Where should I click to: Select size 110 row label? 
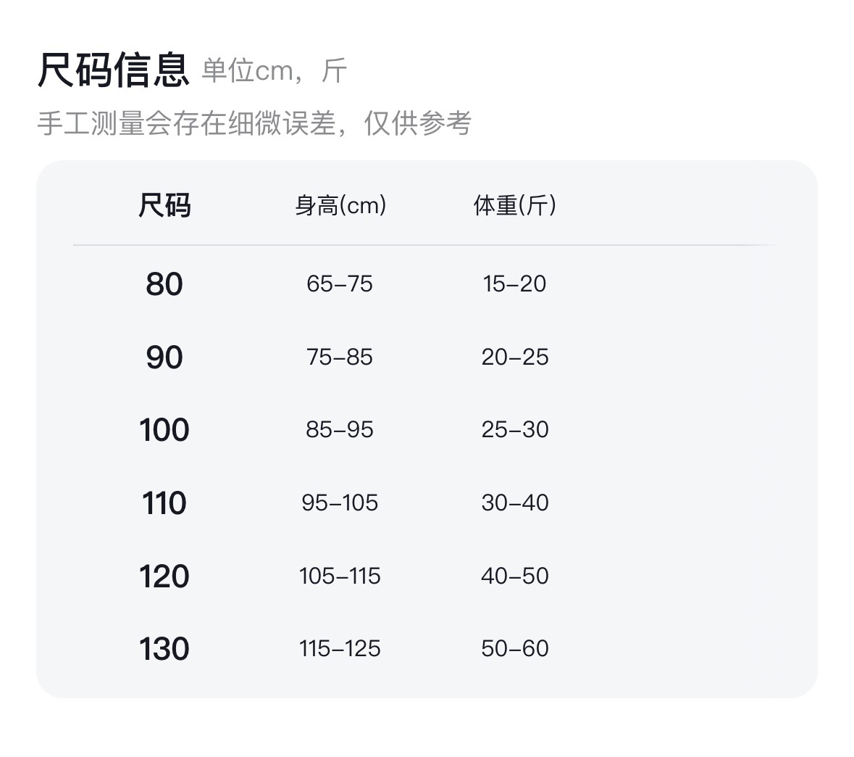point(164,503)
